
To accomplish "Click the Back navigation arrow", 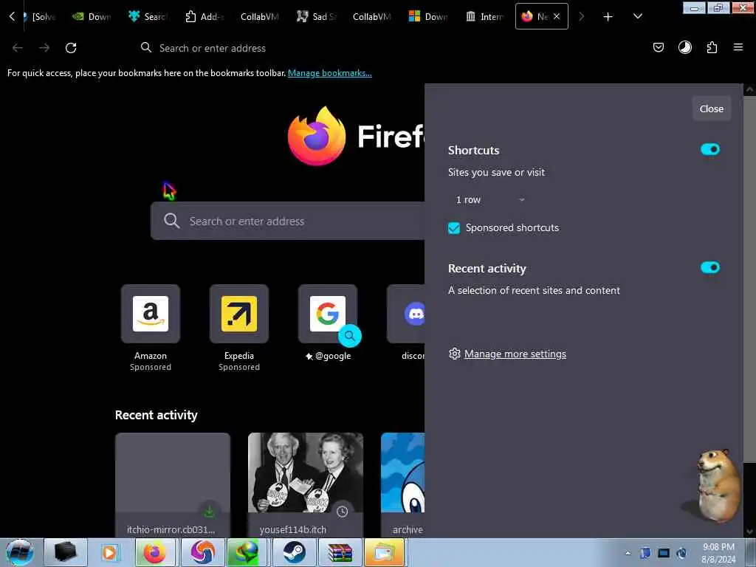I will click(x=18, y=48).
